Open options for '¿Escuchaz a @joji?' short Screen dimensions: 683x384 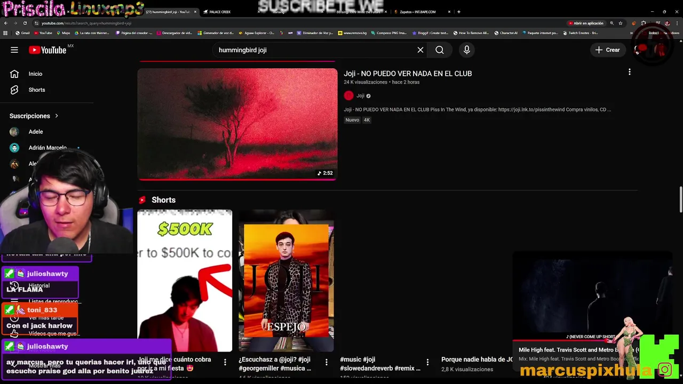[x=327, y=362]
